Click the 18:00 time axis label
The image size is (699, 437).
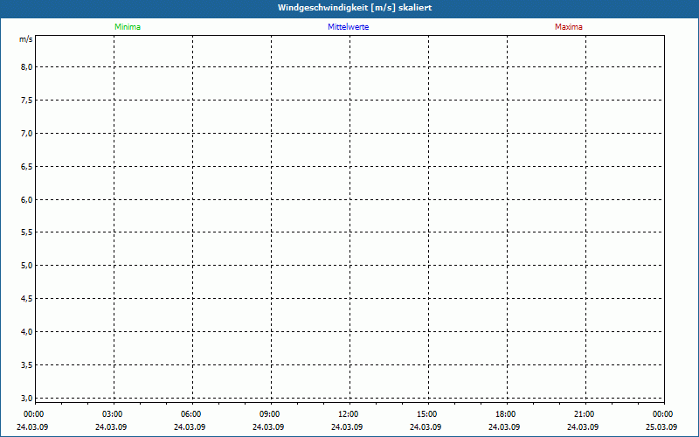click(x=506, y=414)
